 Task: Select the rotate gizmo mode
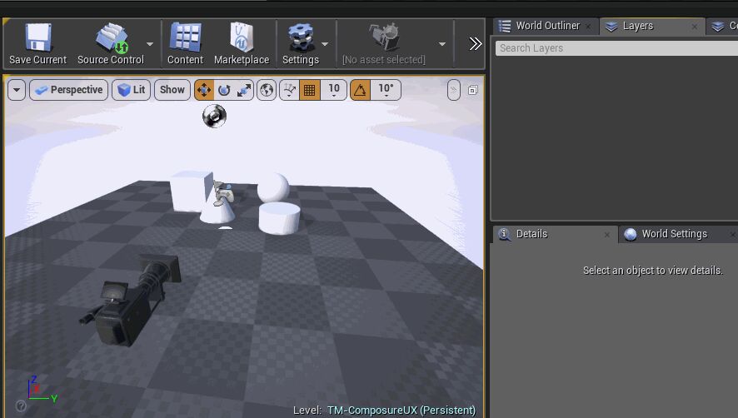click(x=224, y=90)
